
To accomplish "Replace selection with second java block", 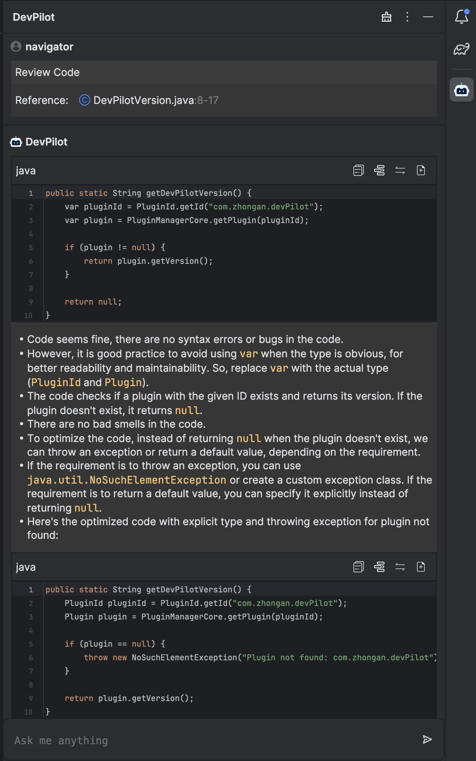I will coord(400,567).
